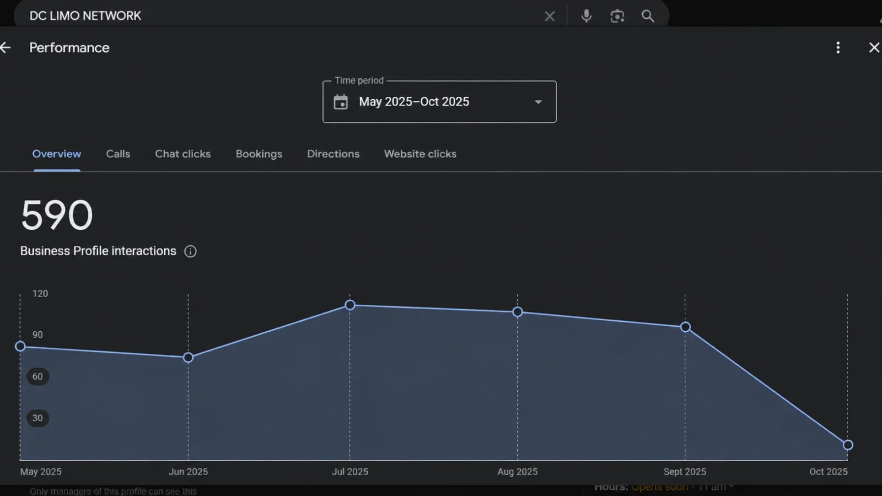This screenshot has width=882, height=496.
Task: Expand the Time period dropdown arrow
Action: pos(538,102)
